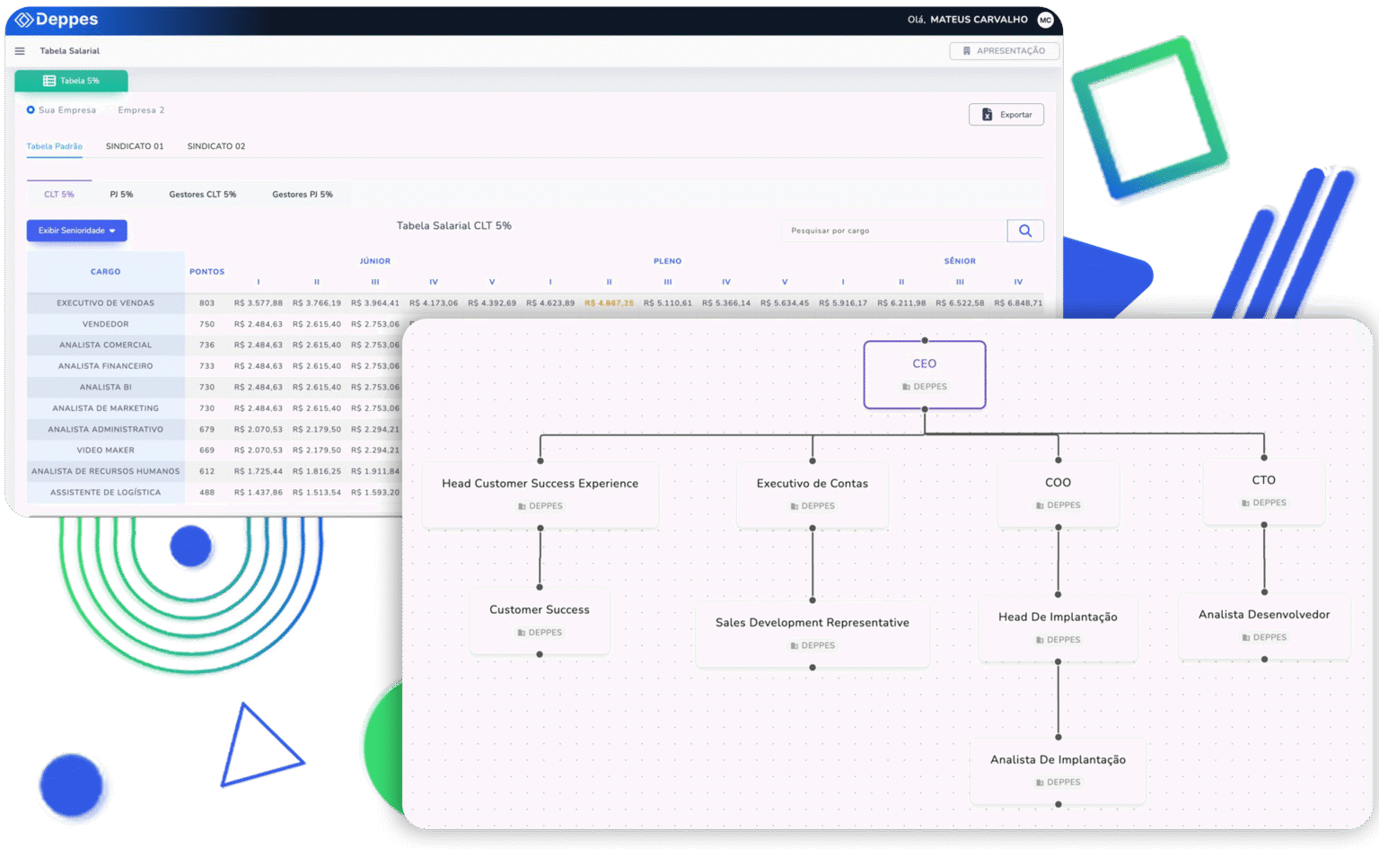The image size is (1379, 849).
Task: Click the DEPPES folder icon under CEO
Action: [906, 387]
